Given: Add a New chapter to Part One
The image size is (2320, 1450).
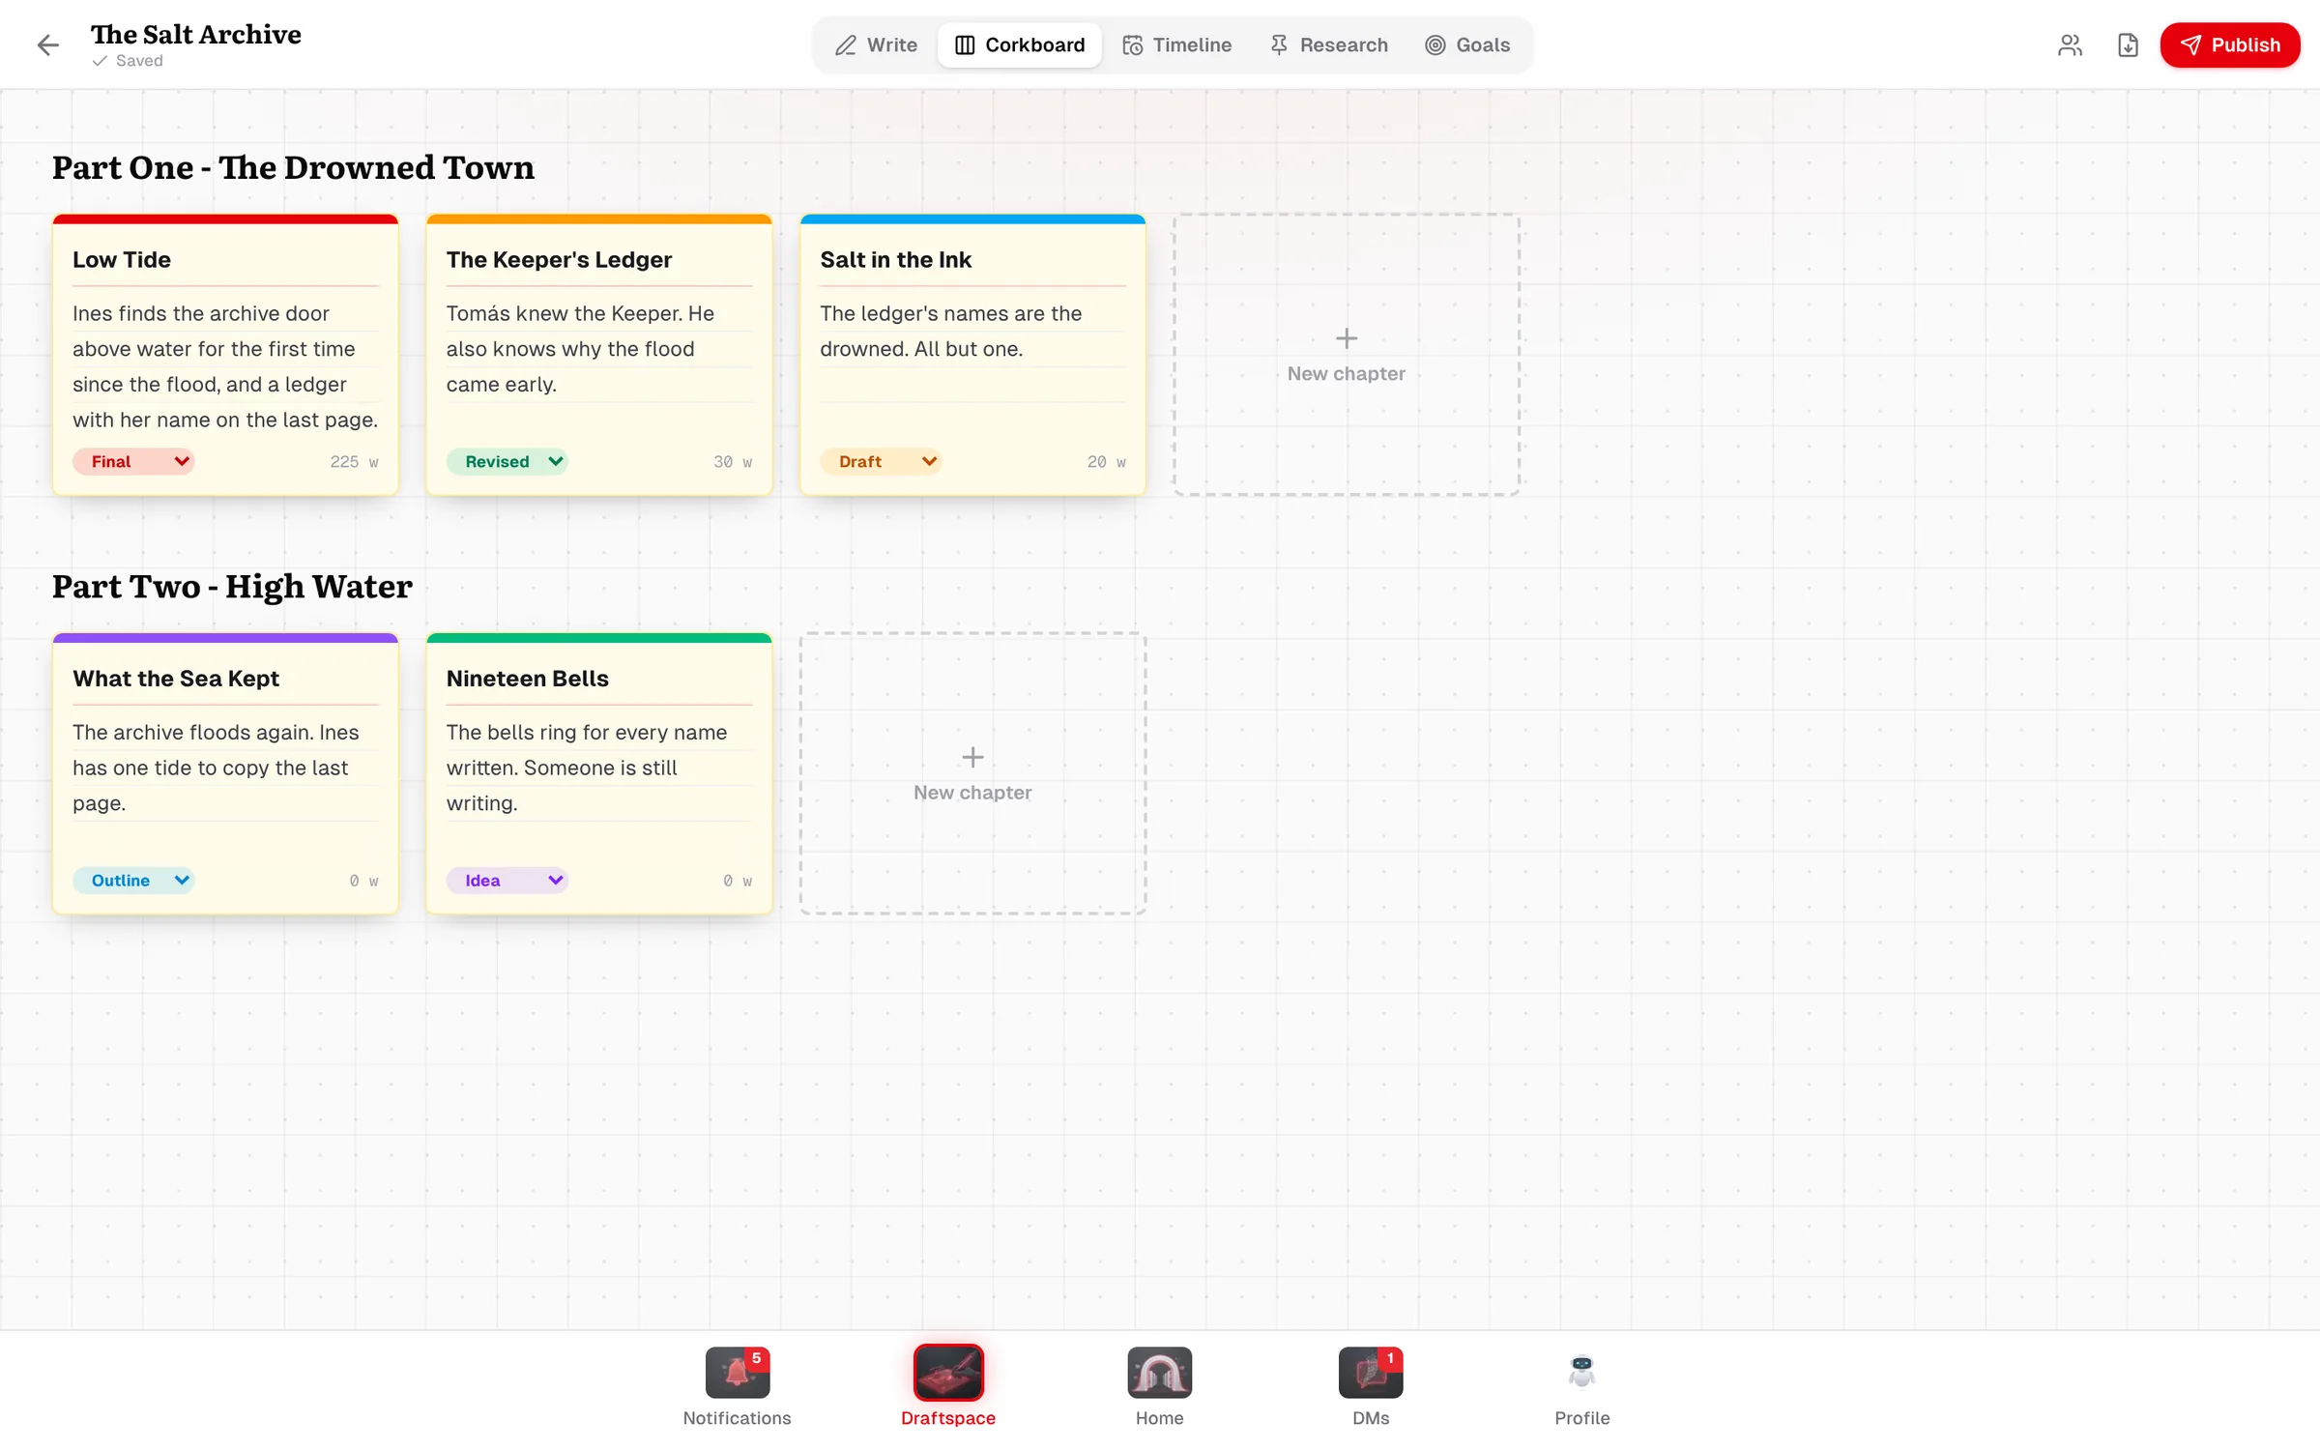Looking at the screenshot, I should (1347, 355).
